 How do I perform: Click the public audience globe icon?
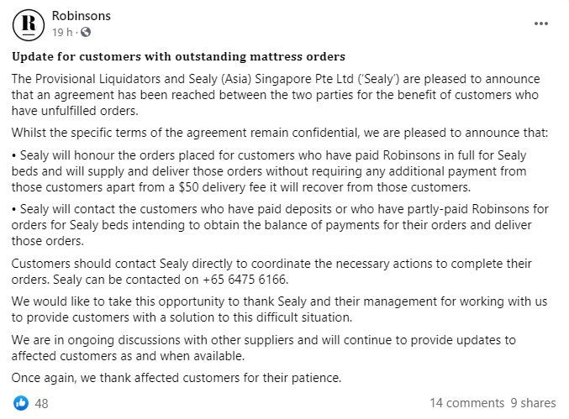point(86,33)
